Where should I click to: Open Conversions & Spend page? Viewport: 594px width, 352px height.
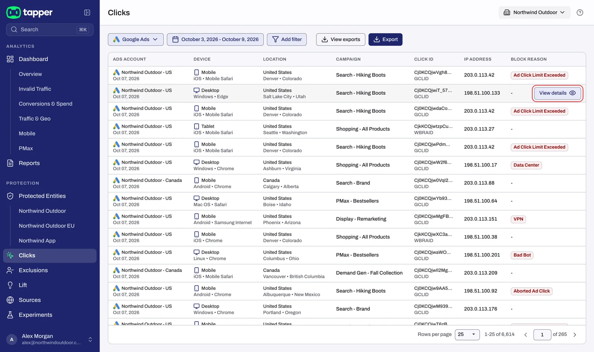tap(46, 104)
